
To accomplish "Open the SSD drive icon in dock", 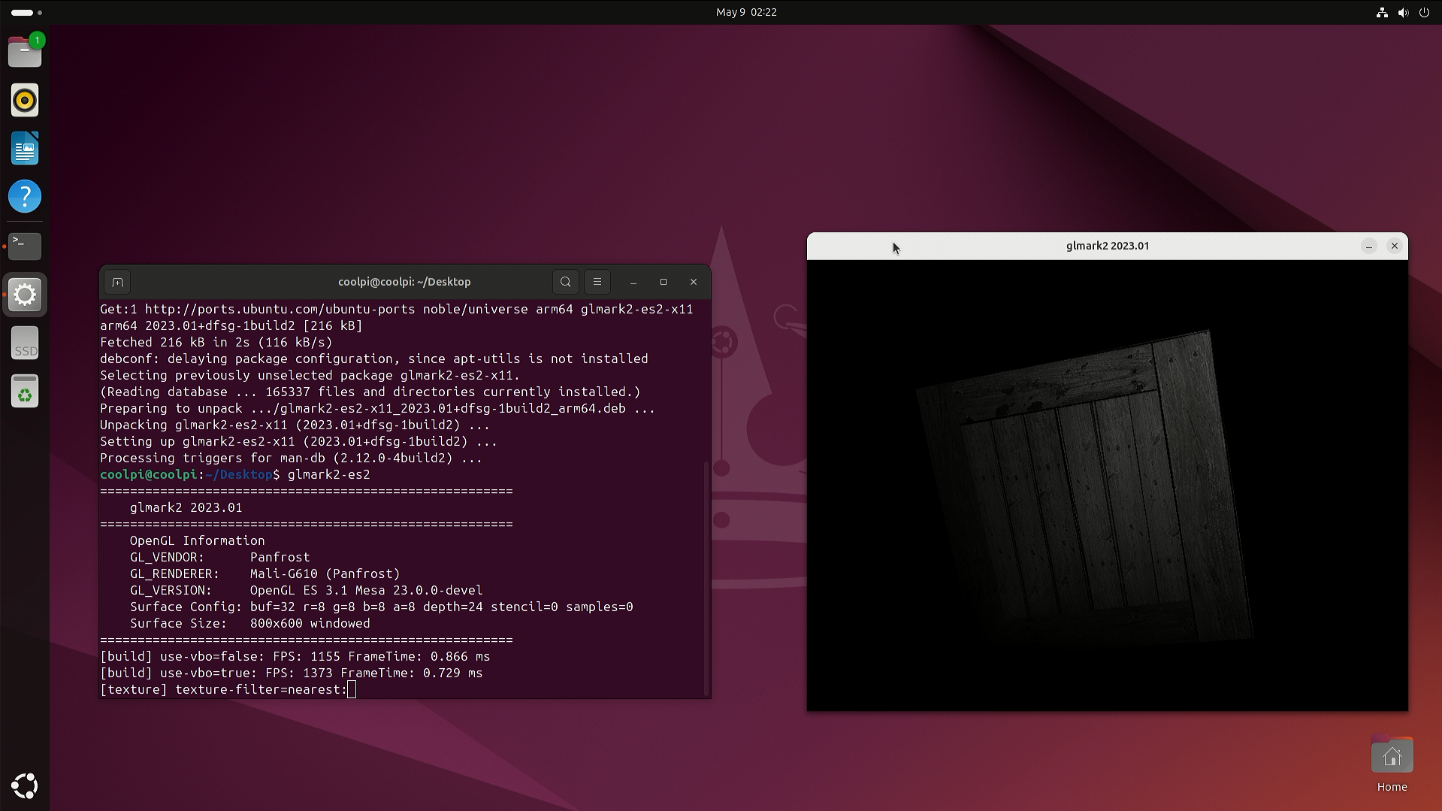I will pos(25,343).
